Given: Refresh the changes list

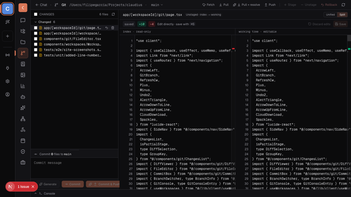Looking at the screenshot, I should (x=113, y=14).
